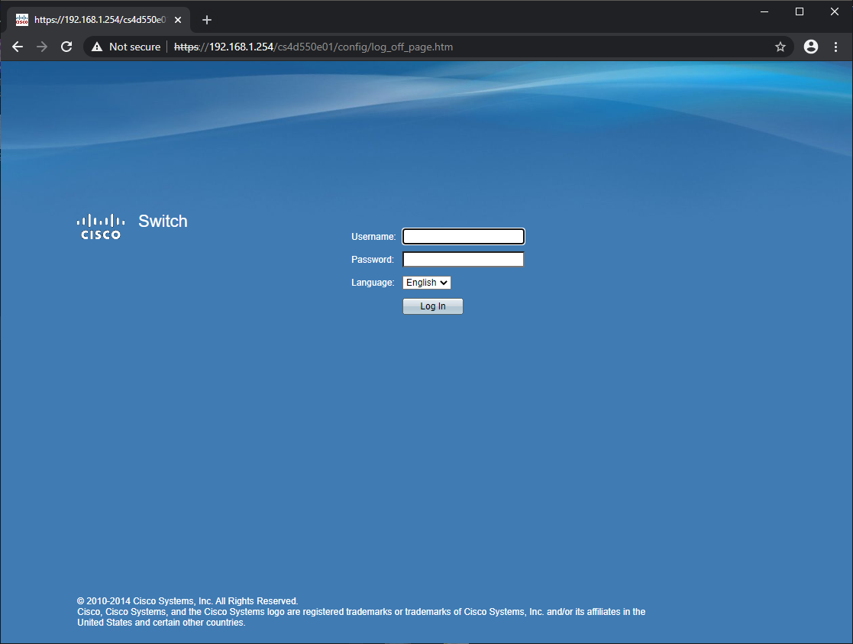The height and width of the screenshot is (644, 853).
Task: Open a new tab with the plus button
Action: click(206, 20)
